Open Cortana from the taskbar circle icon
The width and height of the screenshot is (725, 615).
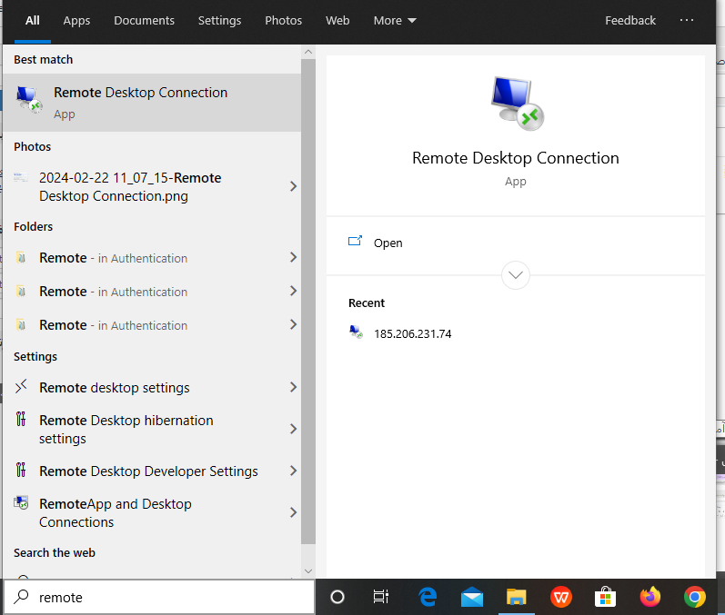point(337,597)
